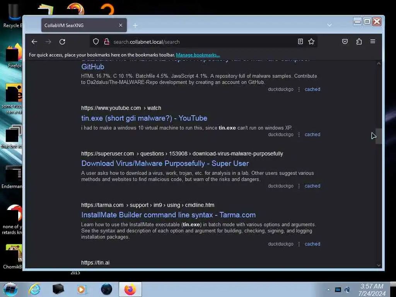Open the Save to Pocket icon

point(345,41)
